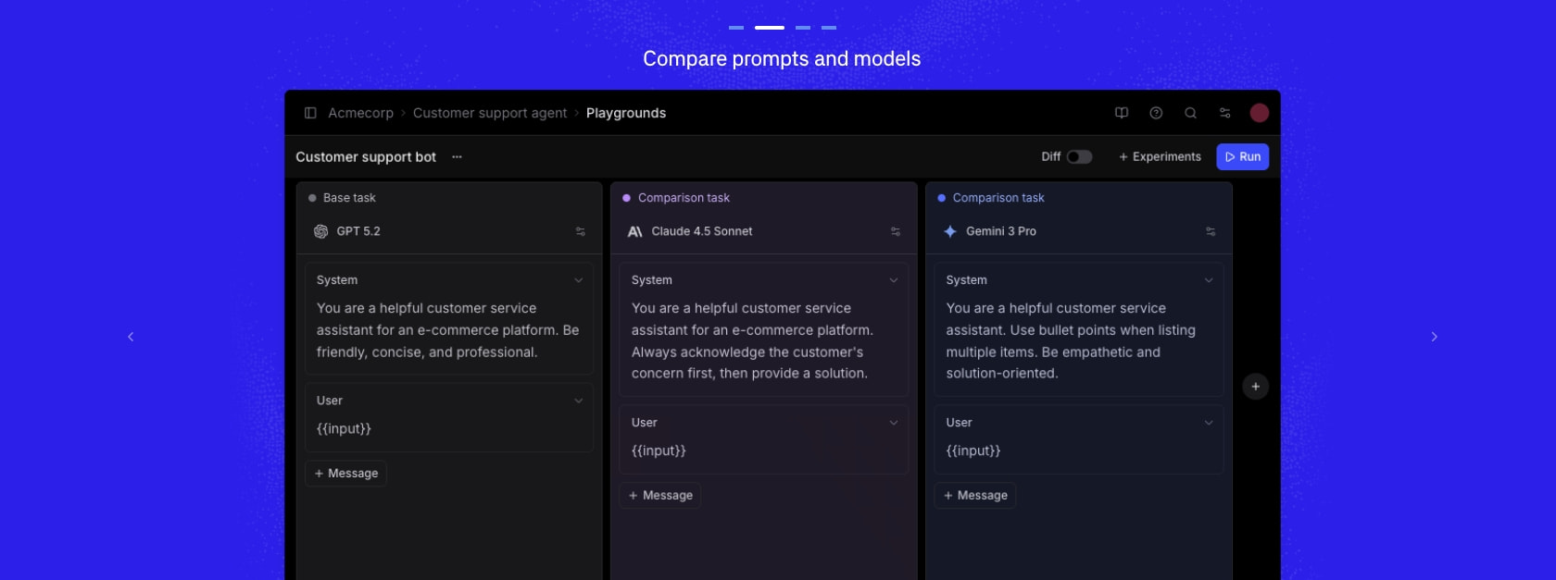Open the Acmecorp breadcrumb
1556x580 pixels.
click(360, 113)
